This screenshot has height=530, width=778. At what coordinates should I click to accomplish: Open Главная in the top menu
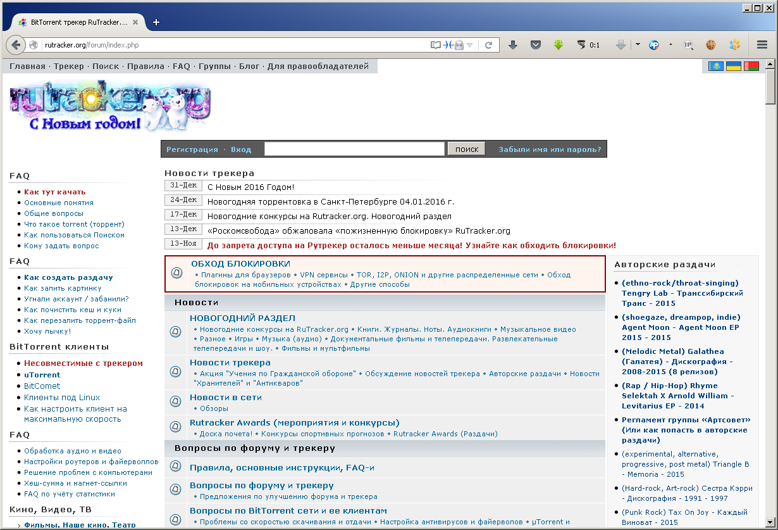point(27,66)
